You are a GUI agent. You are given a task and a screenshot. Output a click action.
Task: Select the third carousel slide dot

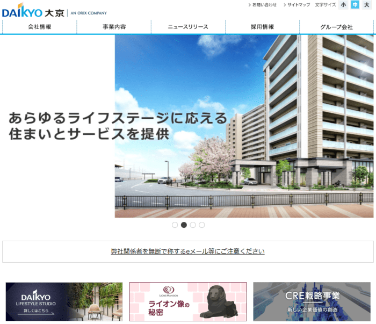point(193,225)
